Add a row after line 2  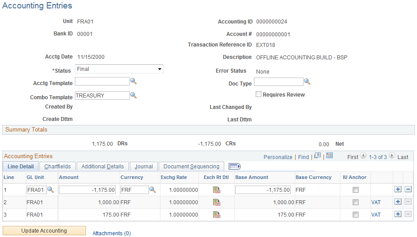(x=398, y=202)
